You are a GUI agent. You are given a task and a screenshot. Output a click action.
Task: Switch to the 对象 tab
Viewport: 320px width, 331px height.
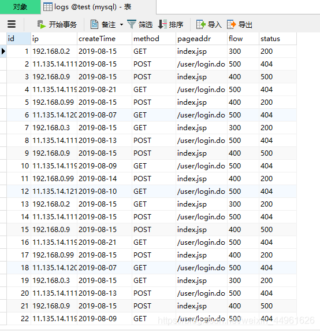pos(20,7)
